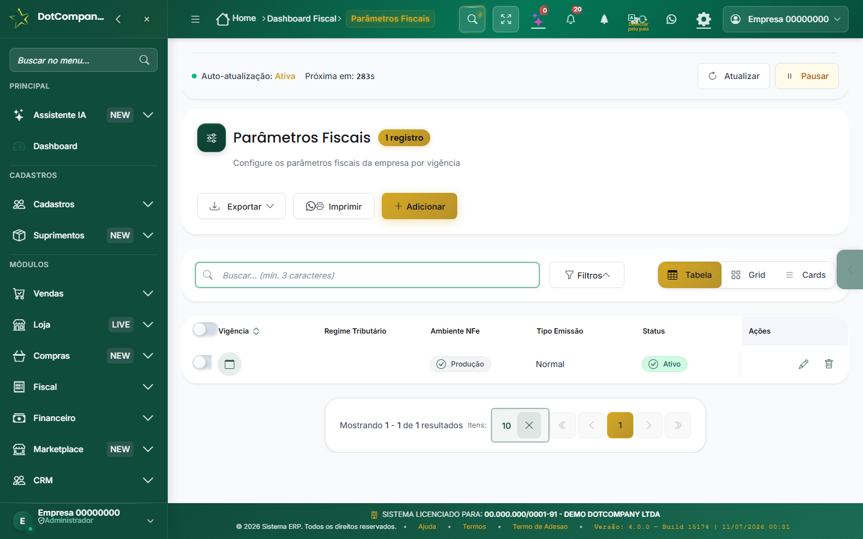Viewport: 863px width, 539px height.
Task: Delete the record with trash icon
Action: pos(829,364)
